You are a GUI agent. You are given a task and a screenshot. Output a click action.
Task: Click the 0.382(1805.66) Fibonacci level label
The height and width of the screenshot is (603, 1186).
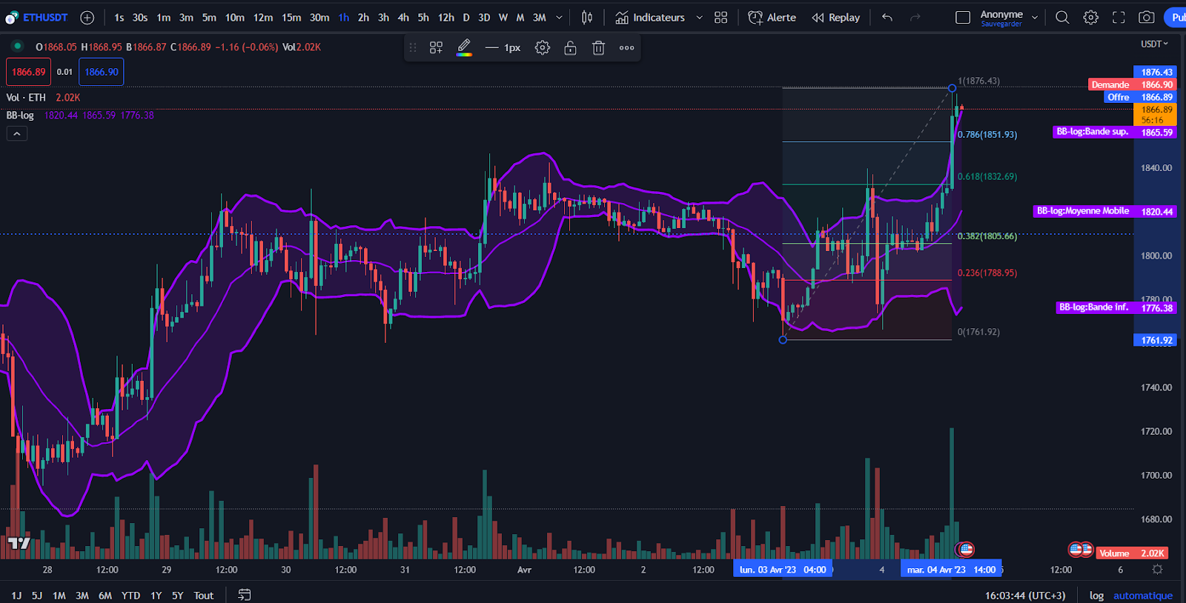(x=987, y=236)
